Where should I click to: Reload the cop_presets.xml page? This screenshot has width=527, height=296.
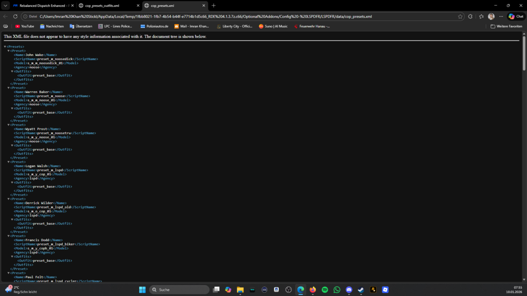coord(15,16)
